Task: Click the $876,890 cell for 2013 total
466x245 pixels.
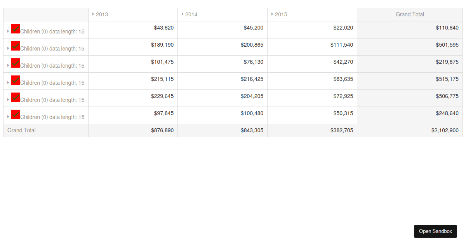Action: (x=162, y=130)
